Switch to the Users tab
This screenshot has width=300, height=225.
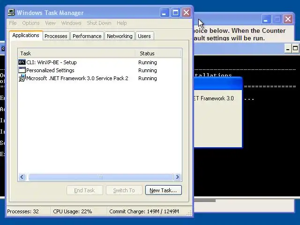(x=144, y=36)
